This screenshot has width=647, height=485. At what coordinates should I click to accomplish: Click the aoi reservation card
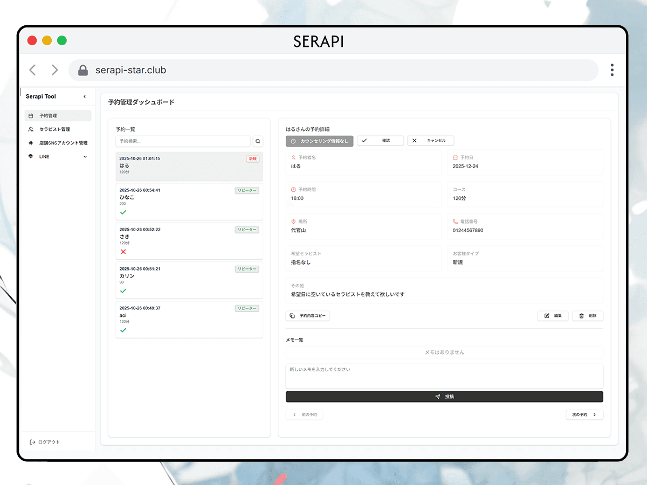coord(189,320)
